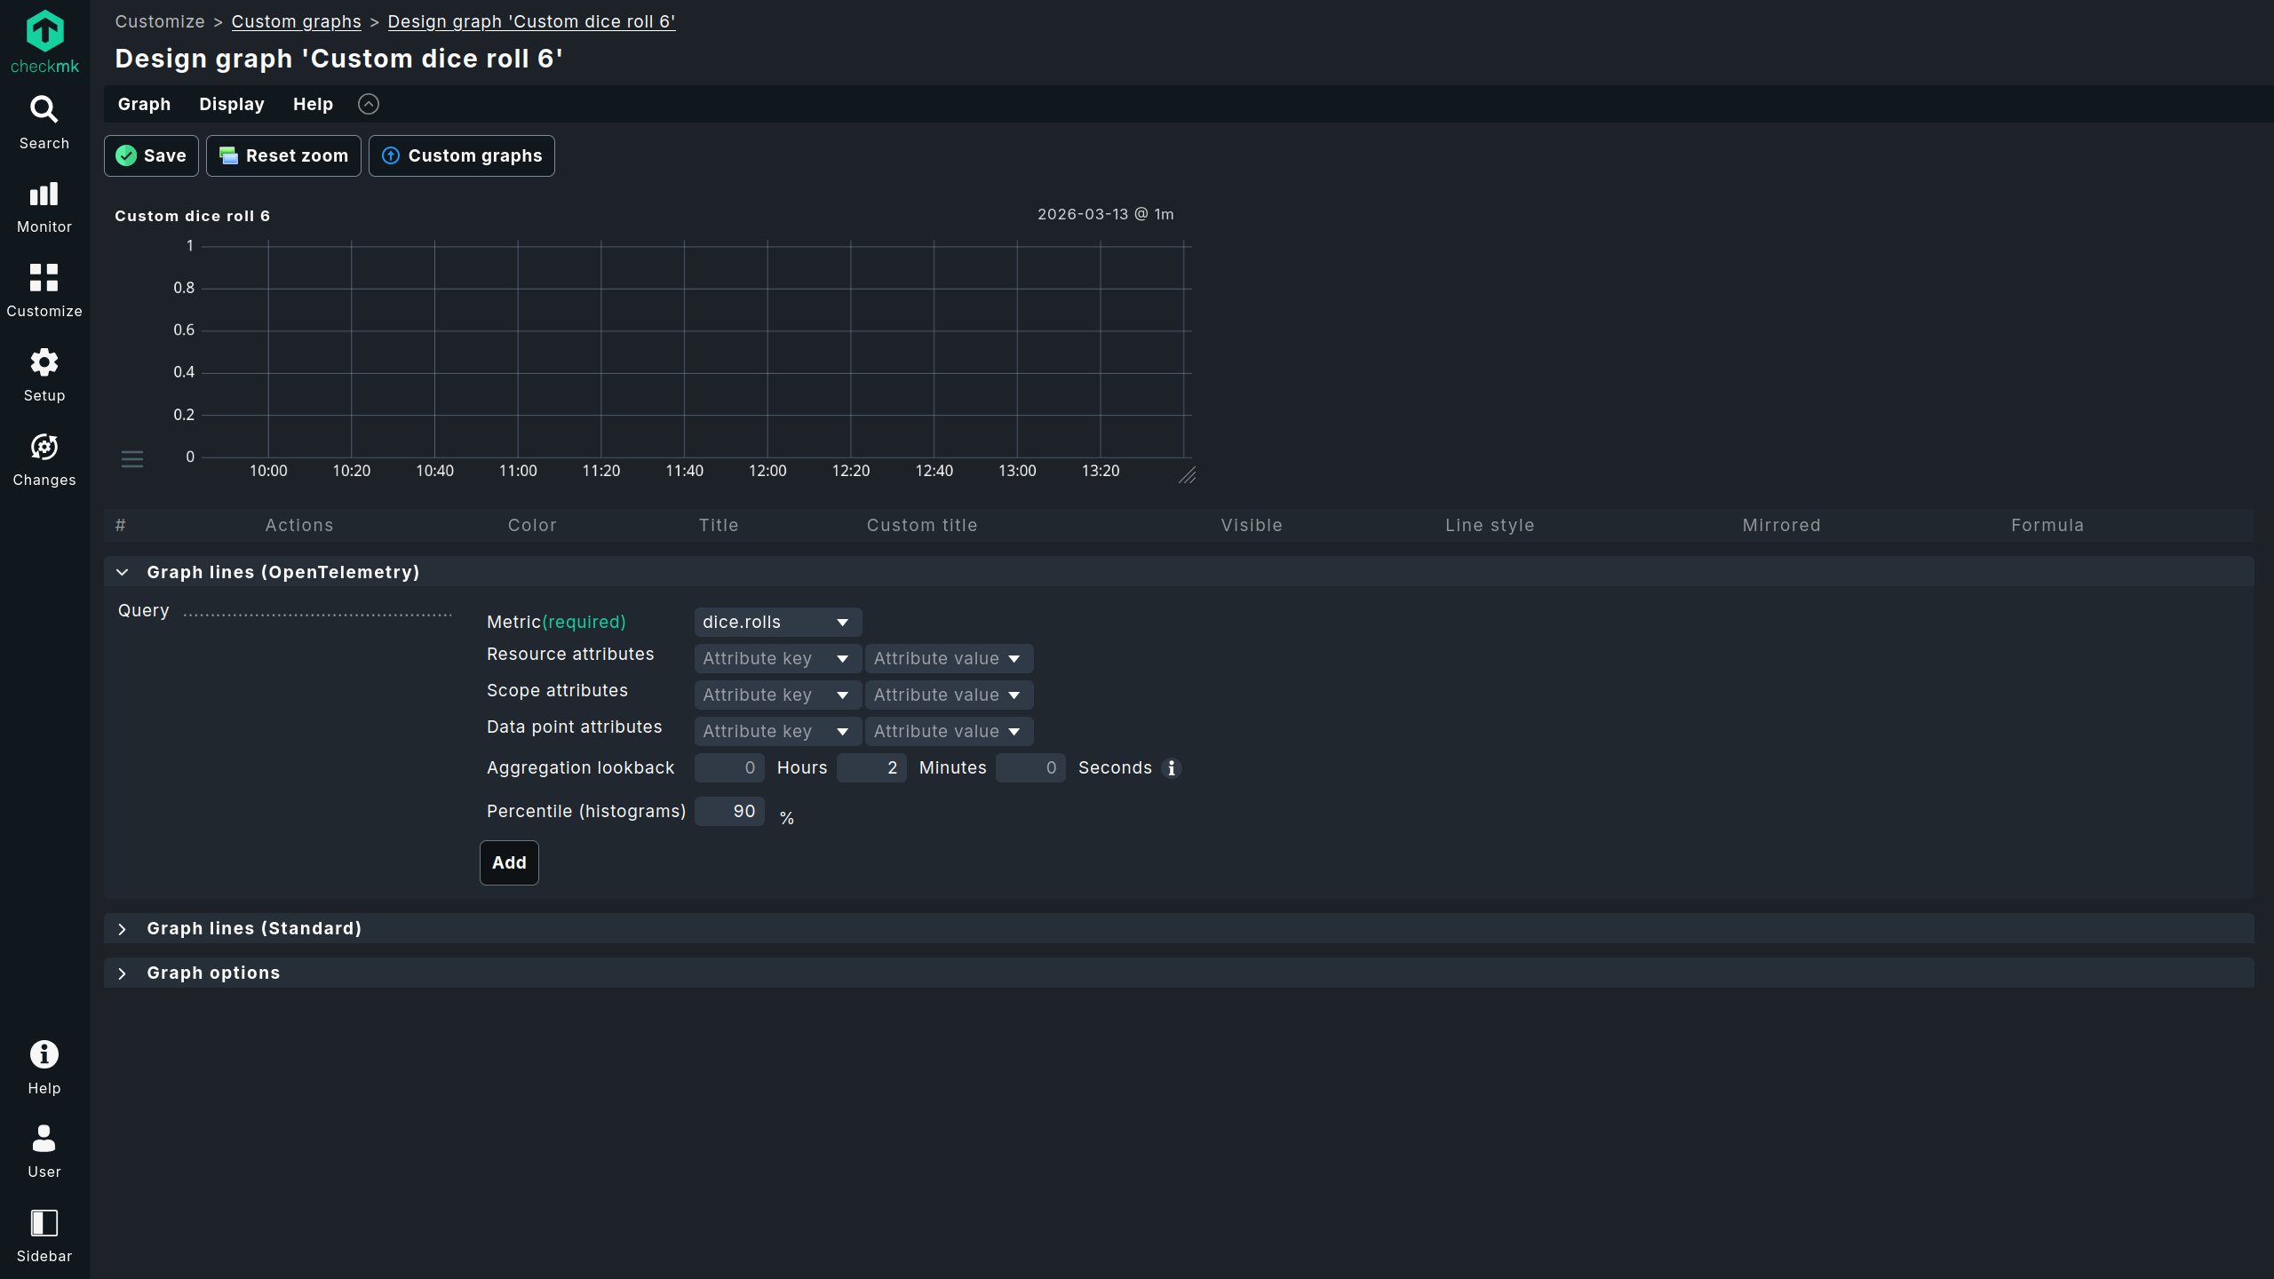The image size is (2274, 1279).
Task: Click the User profile icon
Action: click(44, 1139)
